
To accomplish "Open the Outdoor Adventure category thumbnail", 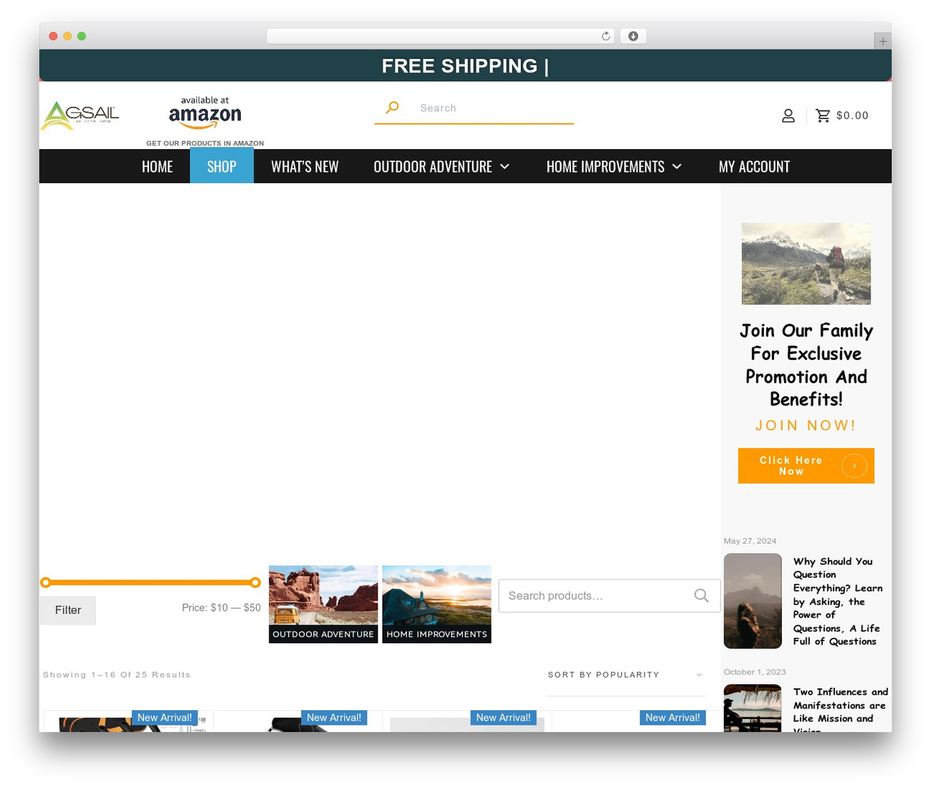I will coord(323,604).
